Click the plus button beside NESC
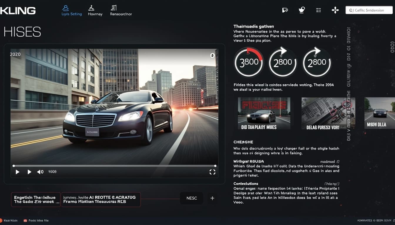395x225 pixels. coord(212,198)
